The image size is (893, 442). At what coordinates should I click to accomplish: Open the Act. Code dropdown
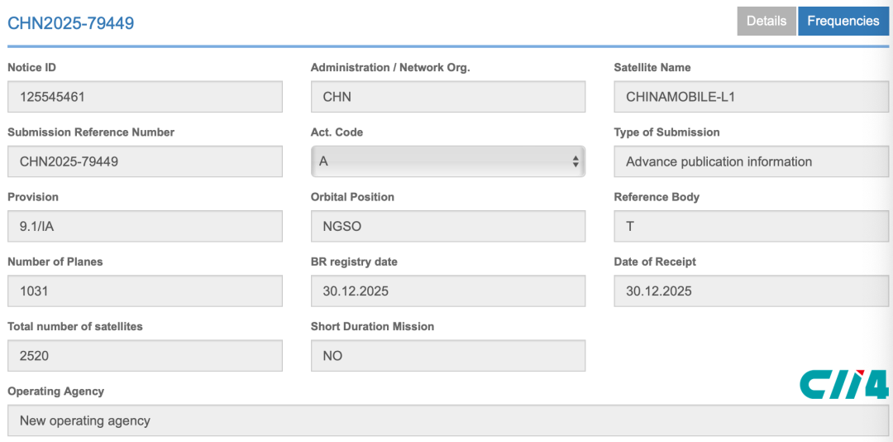pyautogui.click(x=447, y=161)
